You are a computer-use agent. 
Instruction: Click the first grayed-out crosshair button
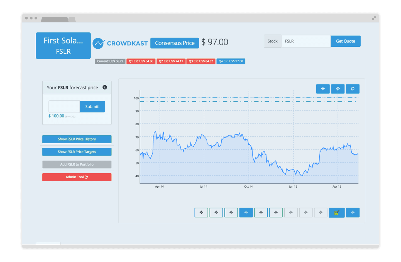291,213
